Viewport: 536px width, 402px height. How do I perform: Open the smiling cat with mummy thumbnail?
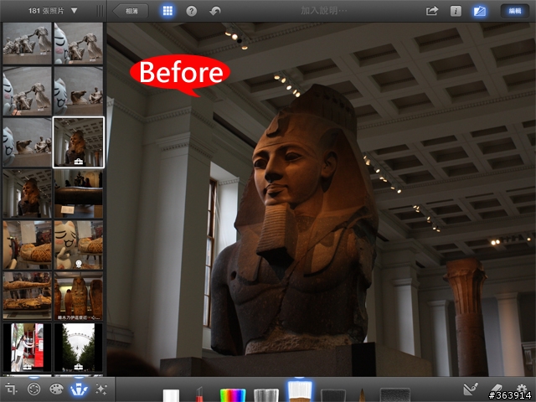pyautogui.click(x=79, y=245)
